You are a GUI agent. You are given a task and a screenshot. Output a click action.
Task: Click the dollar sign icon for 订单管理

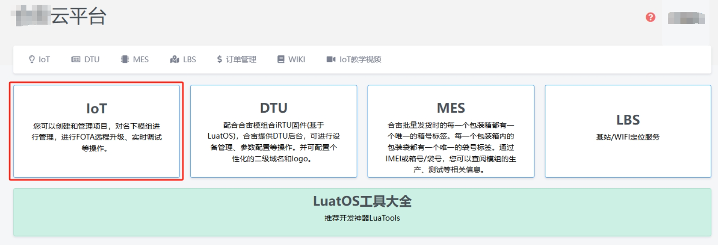[219, 59]
